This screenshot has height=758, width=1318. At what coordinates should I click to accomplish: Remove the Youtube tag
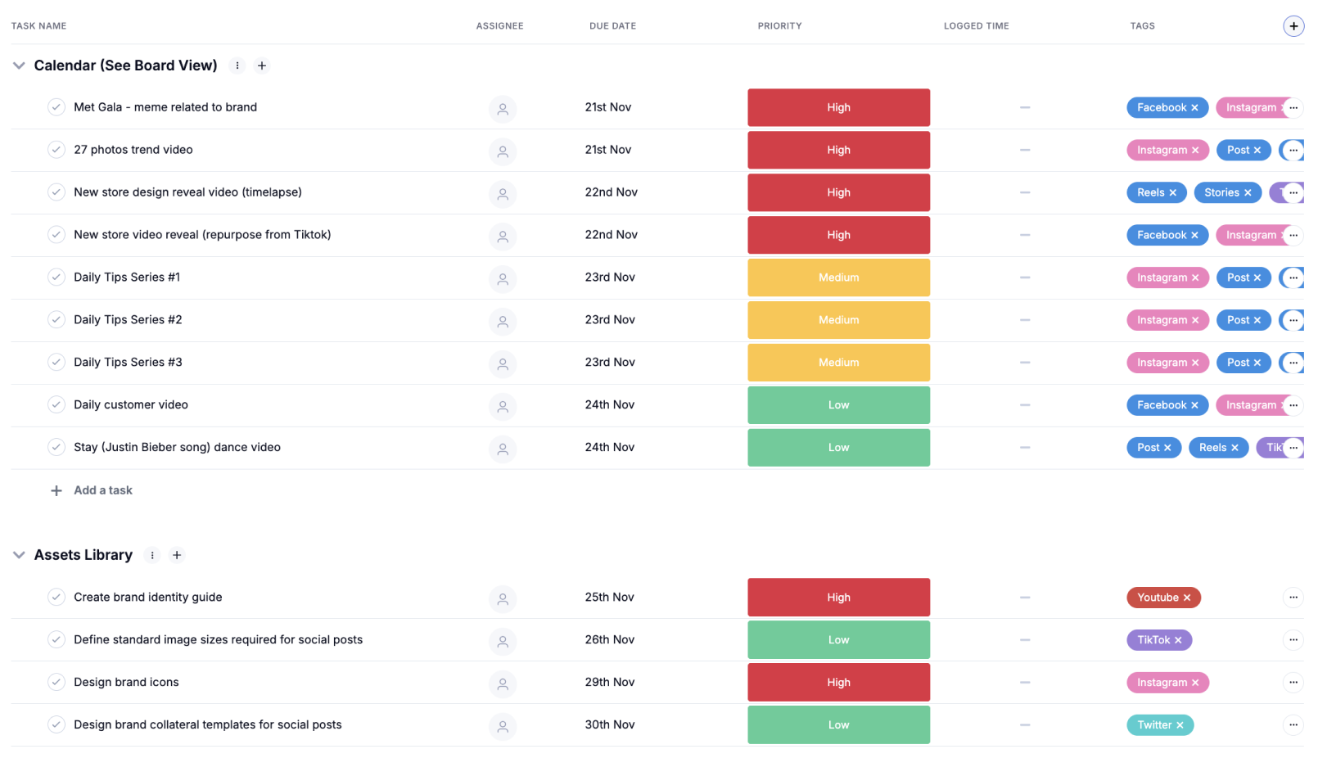point(1187,598)
